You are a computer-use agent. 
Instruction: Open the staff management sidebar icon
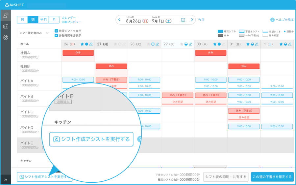[x=6, y=15]
